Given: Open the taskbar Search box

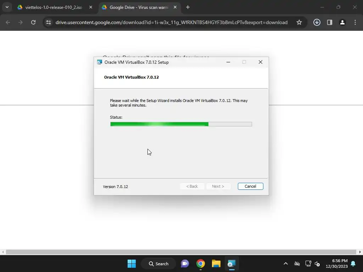Looking at the screenshot, I should click(x=158, y=263).
